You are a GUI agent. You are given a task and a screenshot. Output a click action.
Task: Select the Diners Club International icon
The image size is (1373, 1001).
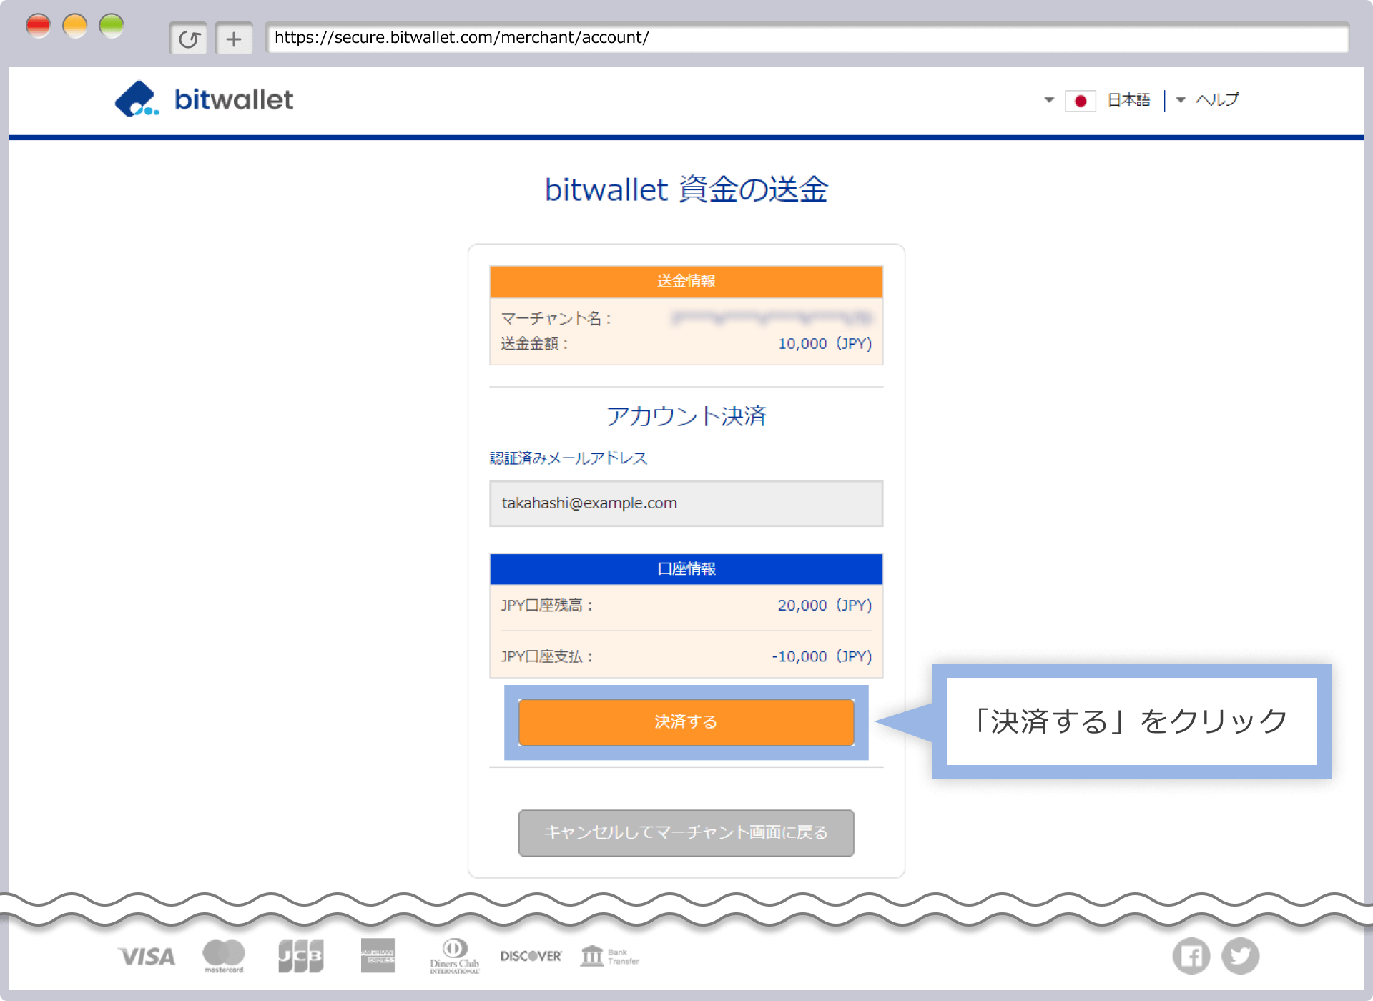[x=454, y=956]
